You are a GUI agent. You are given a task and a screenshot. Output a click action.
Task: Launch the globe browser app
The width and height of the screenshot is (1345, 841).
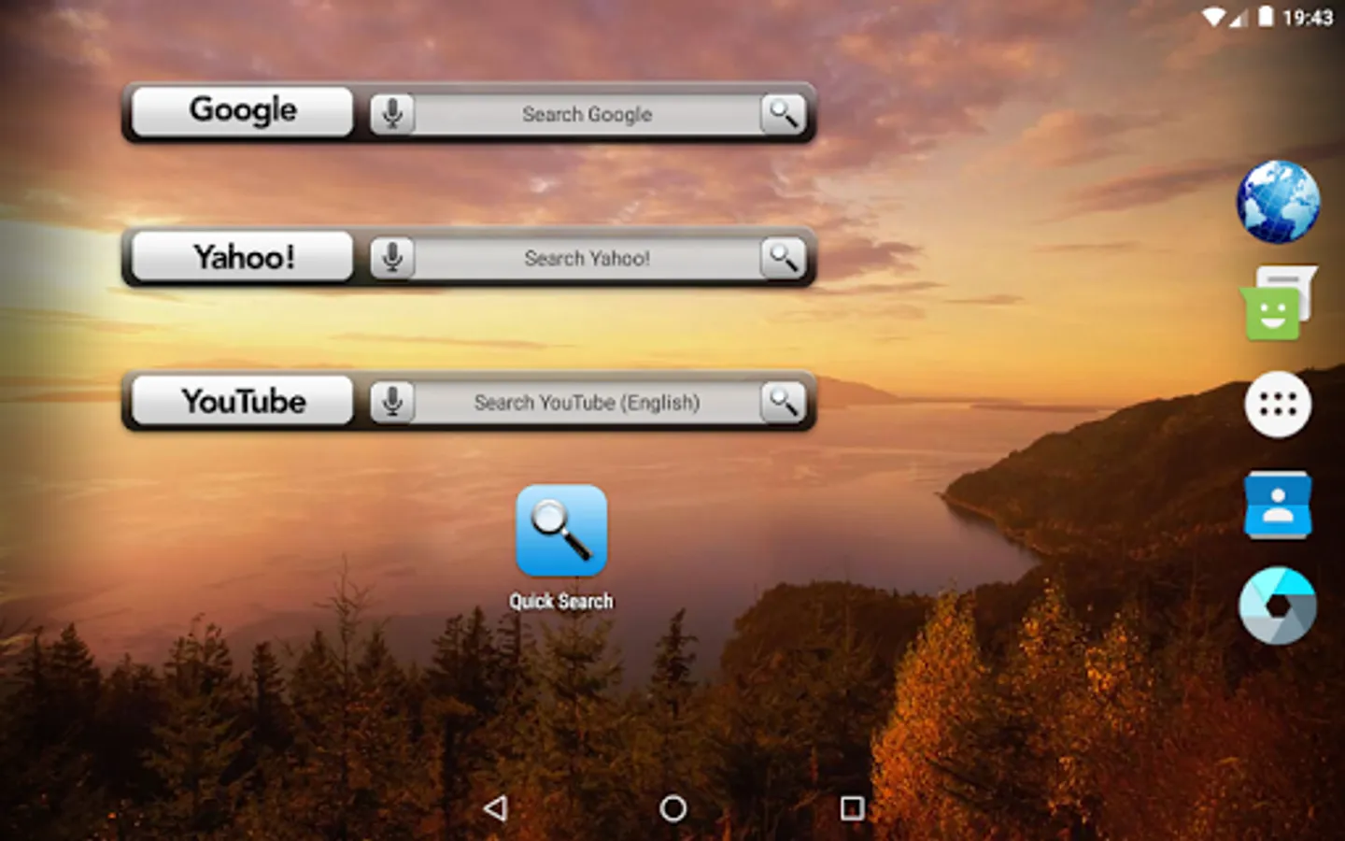click(1278, 202)
